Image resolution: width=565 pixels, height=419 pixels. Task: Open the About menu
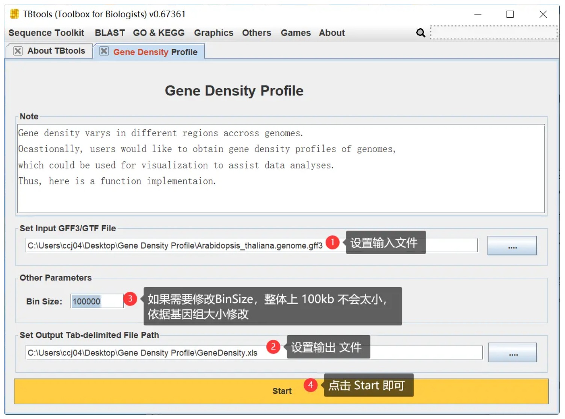coord(332,33)
